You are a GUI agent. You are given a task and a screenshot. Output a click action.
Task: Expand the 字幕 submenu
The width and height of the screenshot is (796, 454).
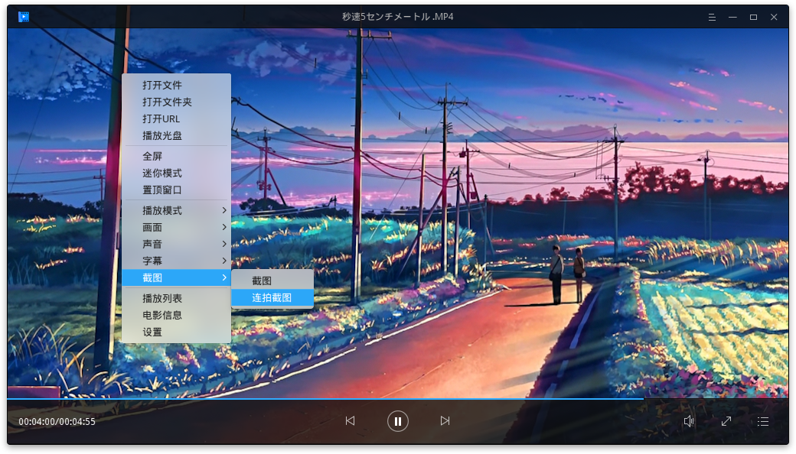pyautogui.click(x=176, y=261)
